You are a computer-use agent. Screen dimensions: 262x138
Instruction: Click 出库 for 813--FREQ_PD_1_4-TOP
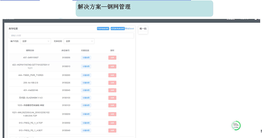point(112,123)
